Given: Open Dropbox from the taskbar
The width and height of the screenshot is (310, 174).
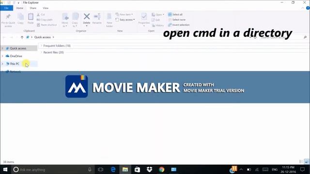Looking at the screenshot, I should [x=150, y=170].
